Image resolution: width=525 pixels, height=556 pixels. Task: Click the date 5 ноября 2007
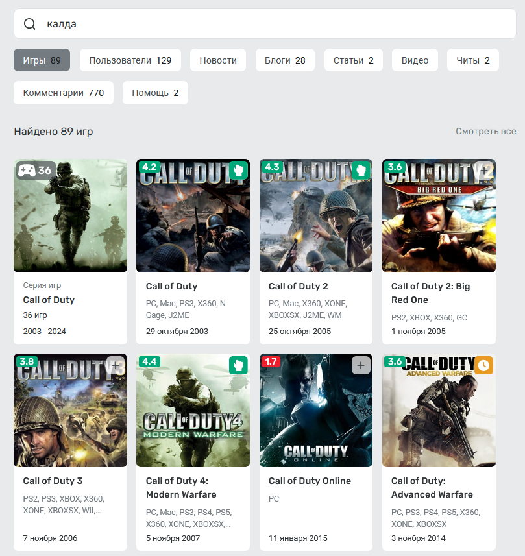[x=173, y=538]
